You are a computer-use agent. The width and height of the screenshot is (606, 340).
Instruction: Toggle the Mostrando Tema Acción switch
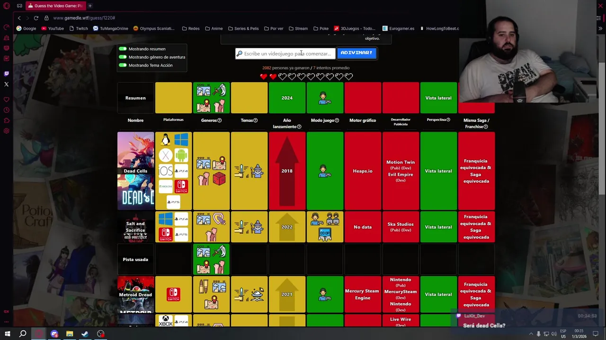click(123, 65)
